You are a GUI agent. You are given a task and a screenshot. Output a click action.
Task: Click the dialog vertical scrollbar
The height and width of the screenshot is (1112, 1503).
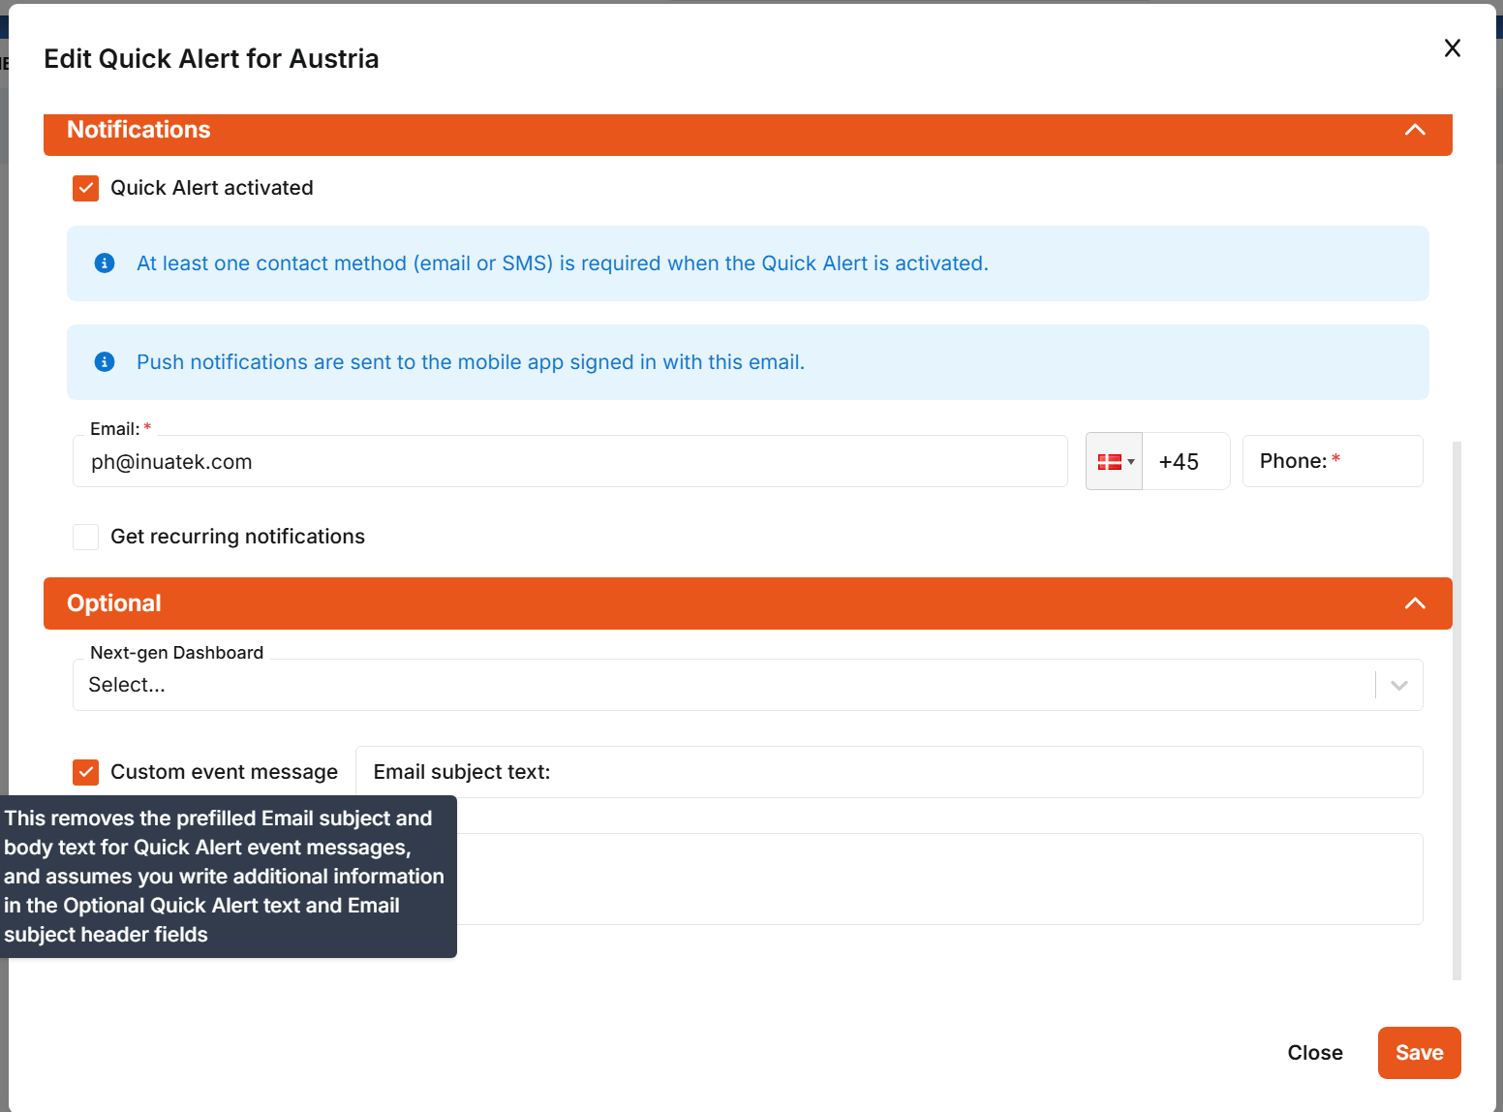(1457, 711)
